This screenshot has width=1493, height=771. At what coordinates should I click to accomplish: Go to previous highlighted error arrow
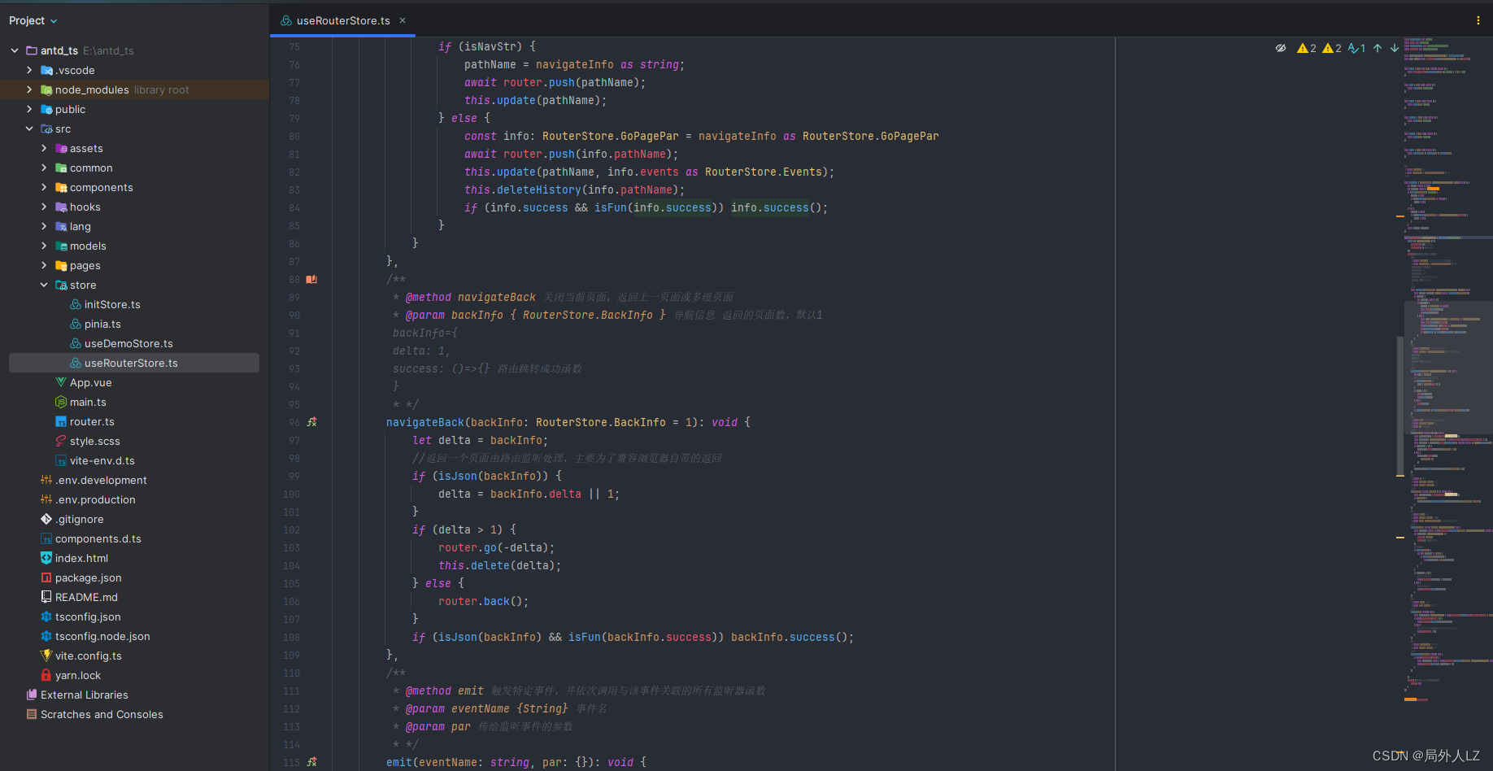(1378, 48)
